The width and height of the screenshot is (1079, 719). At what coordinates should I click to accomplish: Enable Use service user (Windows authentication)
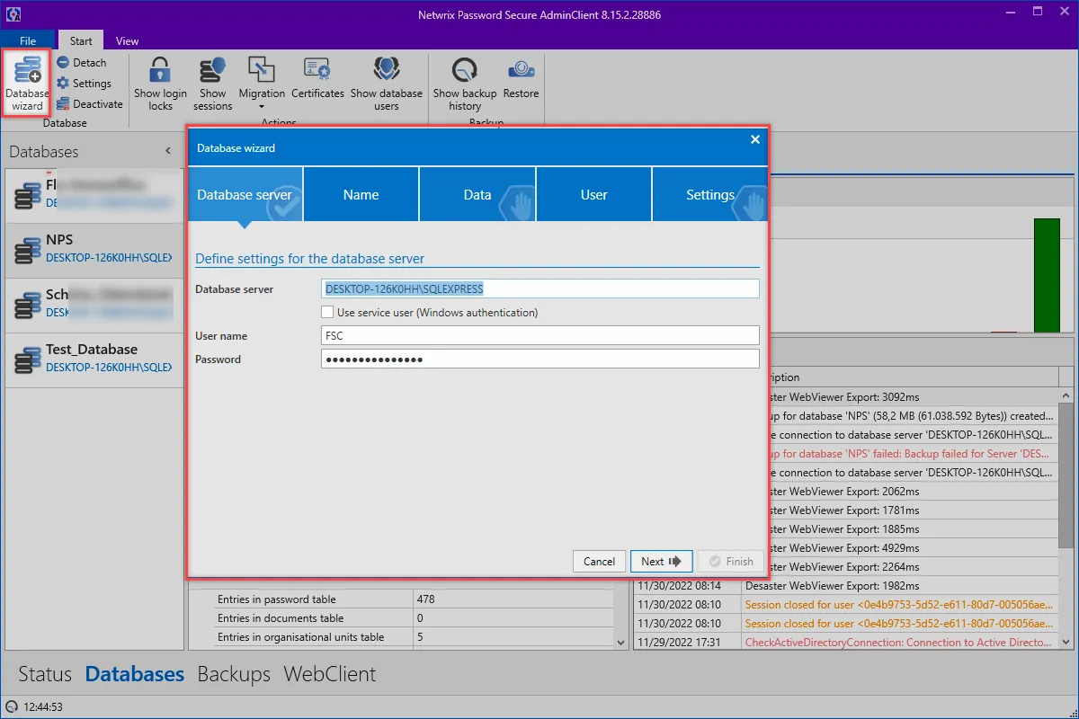[328, 313]
